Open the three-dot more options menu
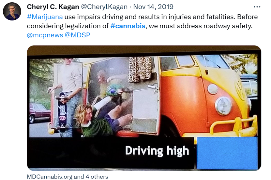This screenshot has width=271, height=180. pyautogui.click(x=257, y=7)
